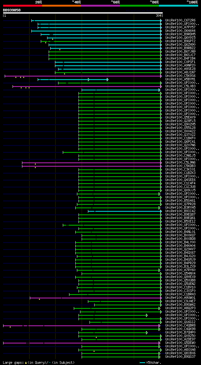Open hit UniRef100_C4QBR8
201x365 pixels.
click(x=180, y=325)
